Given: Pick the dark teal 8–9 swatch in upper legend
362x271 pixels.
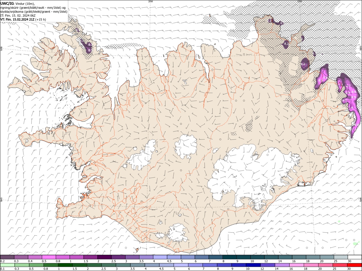Looking at the screenshot, I should (x=230, y=257).
